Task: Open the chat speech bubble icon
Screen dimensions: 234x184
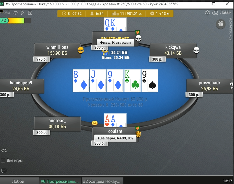Action: coord(4,171)
